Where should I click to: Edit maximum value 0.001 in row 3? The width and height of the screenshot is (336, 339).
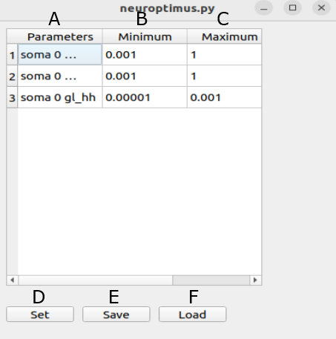click(225, 97)
